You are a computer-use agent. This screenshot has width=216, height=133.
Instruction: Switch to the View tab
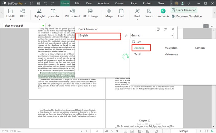(89, 3)
